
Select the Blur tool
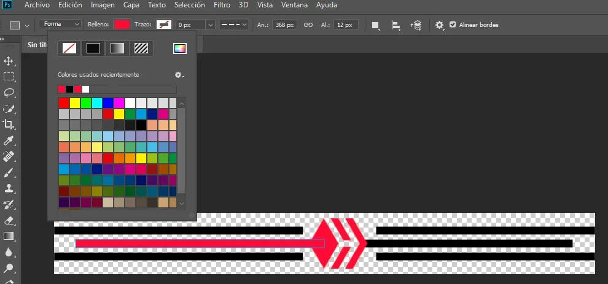[9, 252]
